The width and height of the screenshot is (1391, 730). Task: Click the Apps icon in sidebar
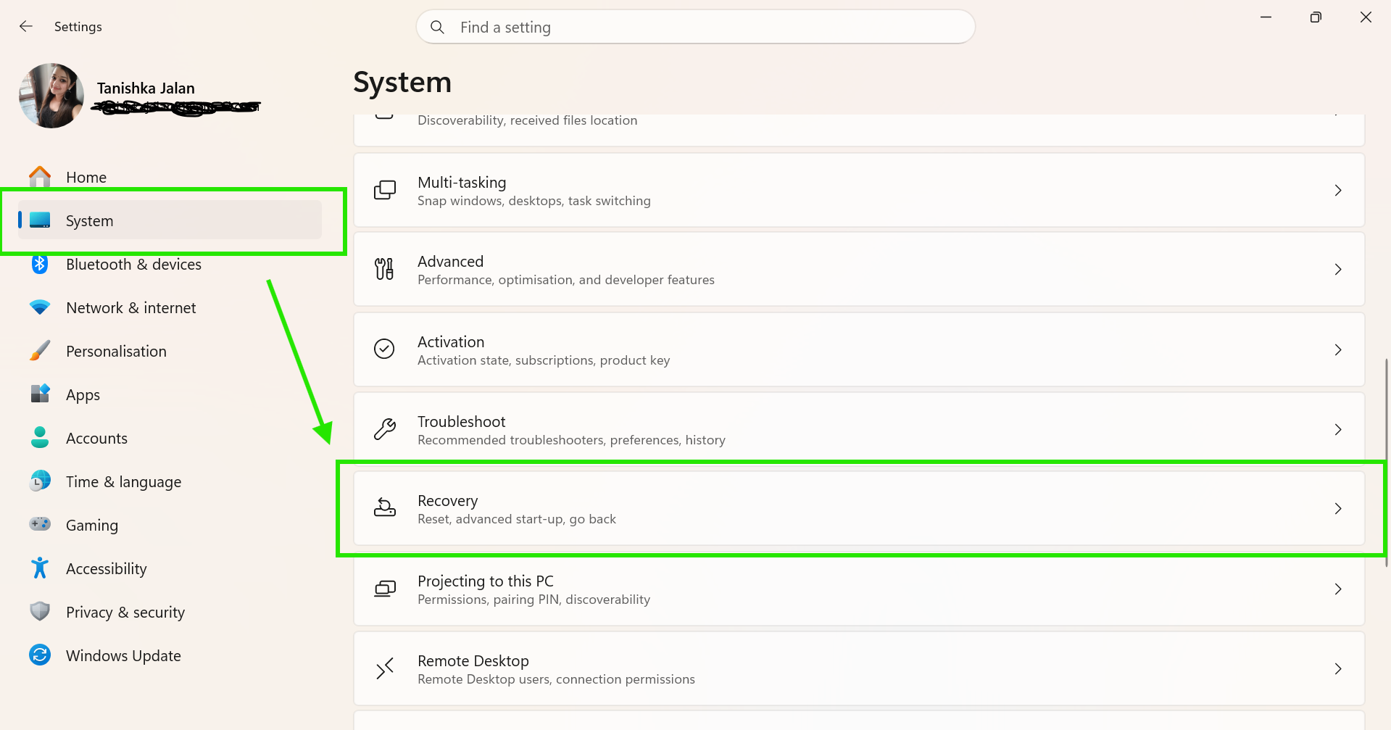pos(40,394)
